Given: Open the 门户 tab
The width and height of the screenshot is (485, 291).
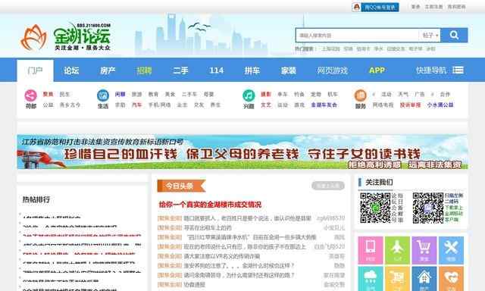Looking at the screenshot, I should click(36, 70).
